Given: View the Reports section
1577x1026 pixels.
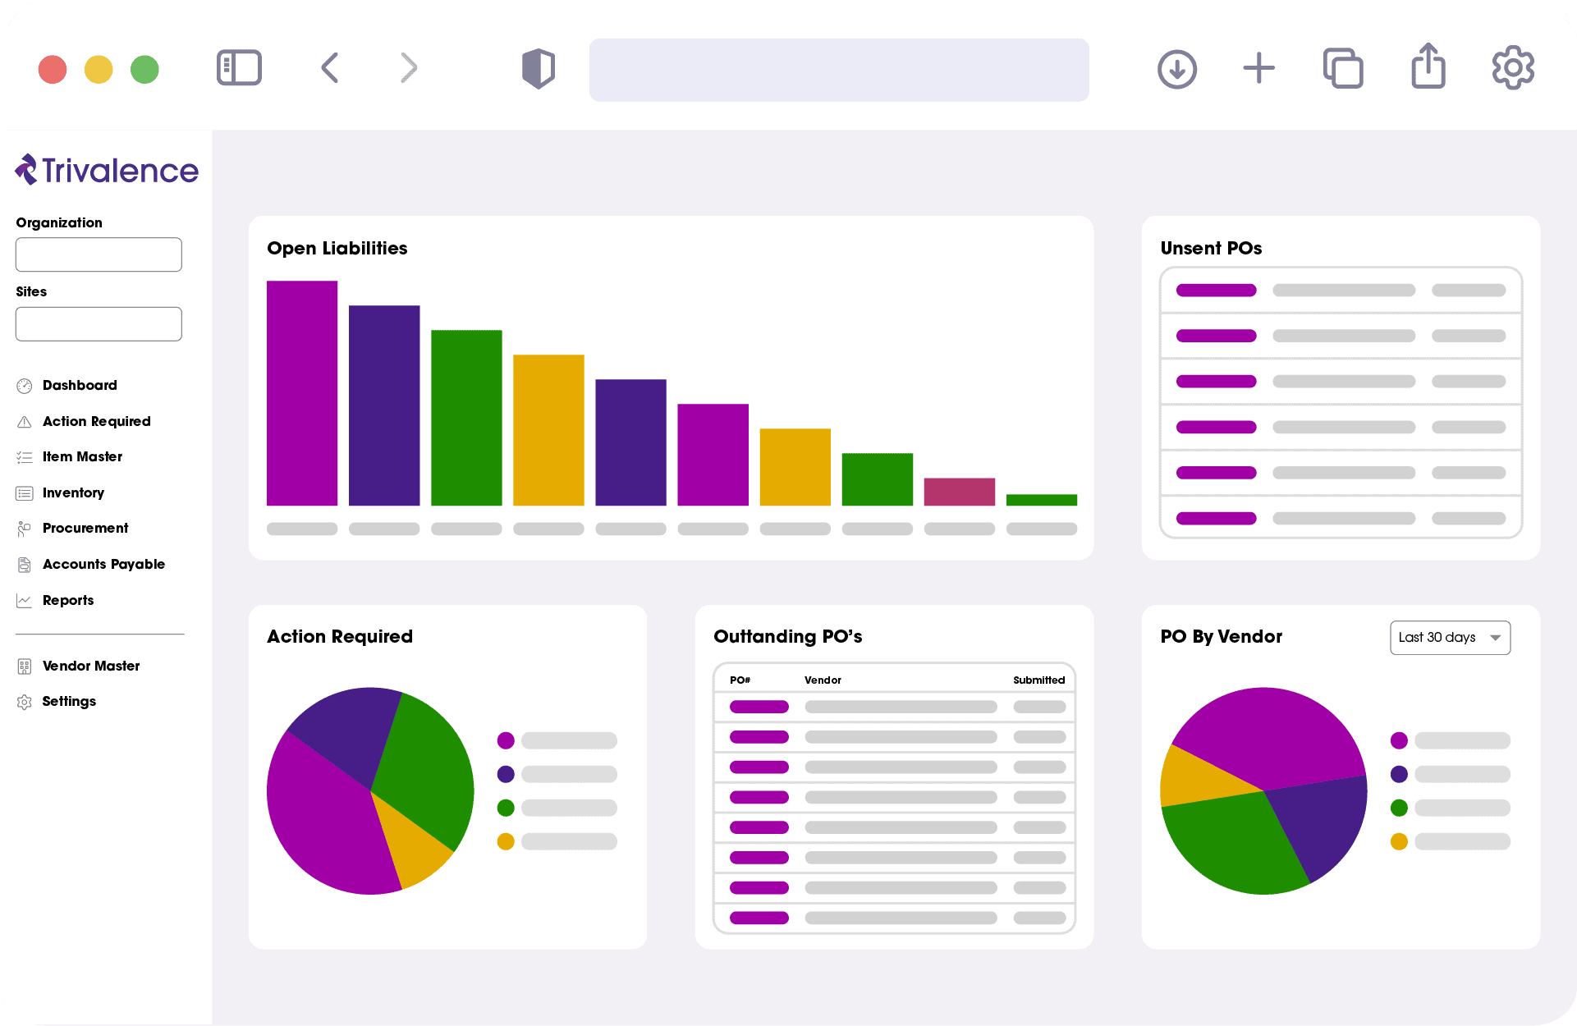Looking at the screenshot, I should [x=67, y=600].
